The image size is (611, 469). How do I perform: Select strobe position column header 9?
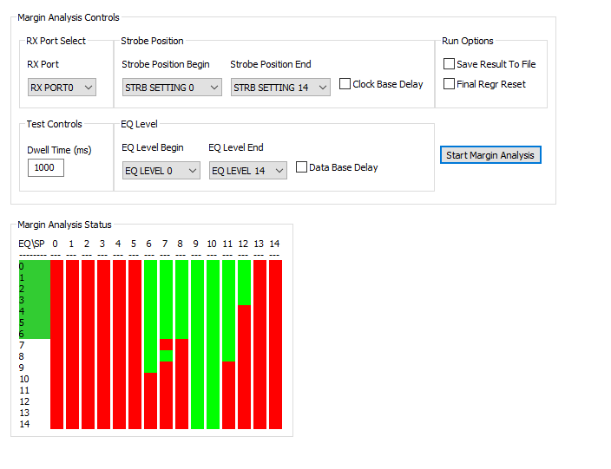(195, 244)
